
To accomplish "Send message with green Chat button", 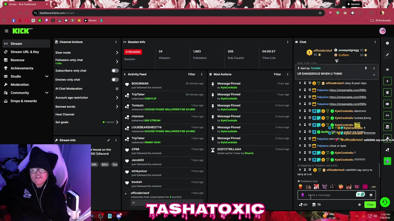I will (x=370, y=205).
